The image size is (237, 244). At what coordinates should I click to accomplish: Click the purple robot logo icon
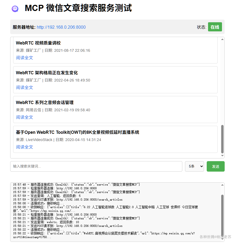point(15,9)
